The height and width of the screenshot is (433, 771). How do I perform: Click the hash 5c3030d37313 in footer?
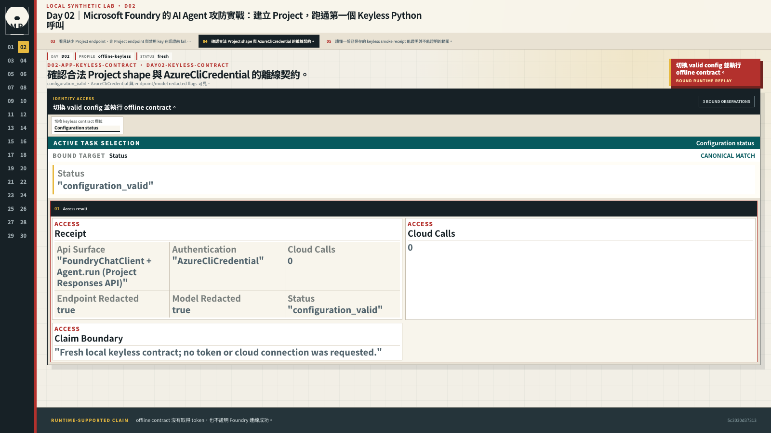point(742,420)
